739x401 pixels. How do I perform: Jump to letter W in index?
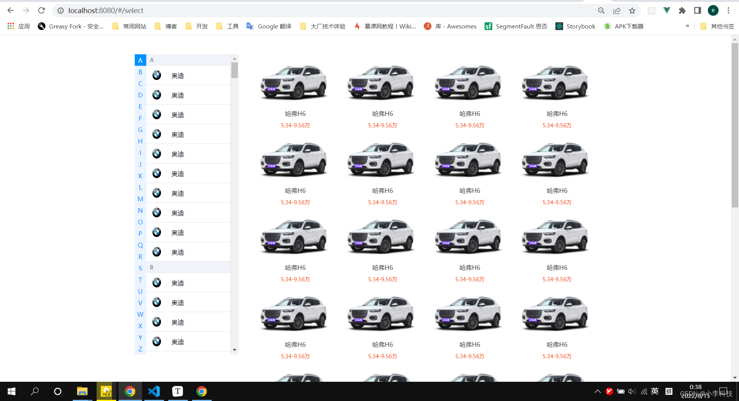140,314
